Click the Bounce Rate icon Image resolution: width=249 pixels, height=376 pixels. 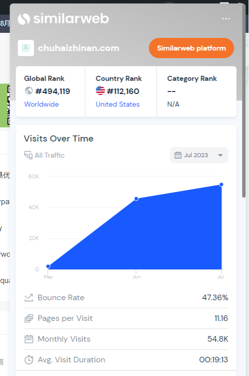[x=29, y=298]
